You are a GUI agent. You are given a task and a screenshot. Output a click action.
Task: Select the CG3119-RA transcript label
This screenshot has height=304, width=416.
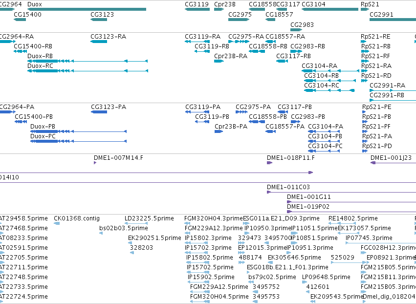click(x=203, y=36)
